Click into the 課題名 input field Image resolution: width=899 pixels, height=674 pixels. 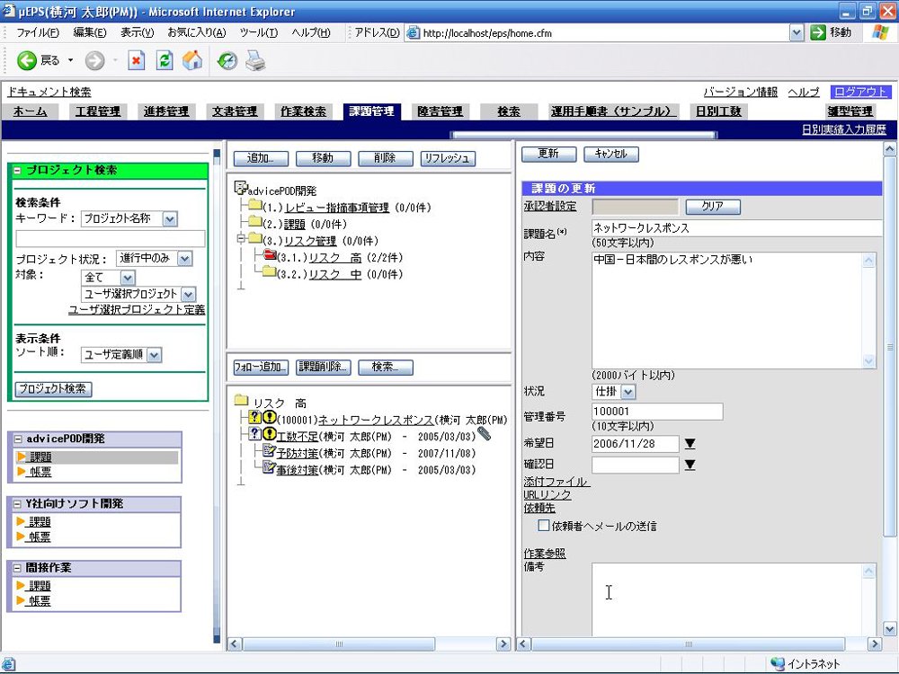pyautogui.click(x=737, y=228)
